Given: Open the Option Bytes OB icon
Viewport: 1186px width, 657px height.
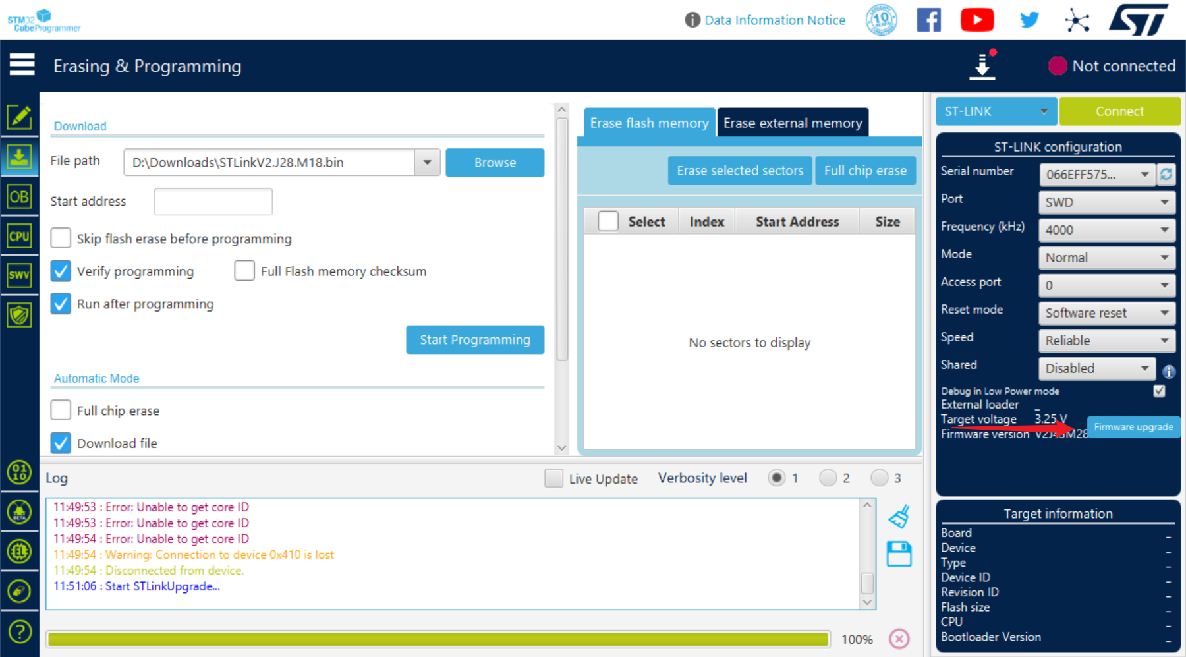Looking at the screenshot, I should click(x=19, y=196).
